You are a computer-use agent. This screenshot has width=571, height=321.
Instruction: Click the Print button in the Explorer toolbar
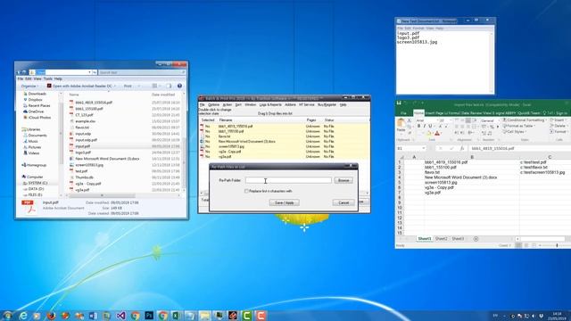[x=128, y=86]
